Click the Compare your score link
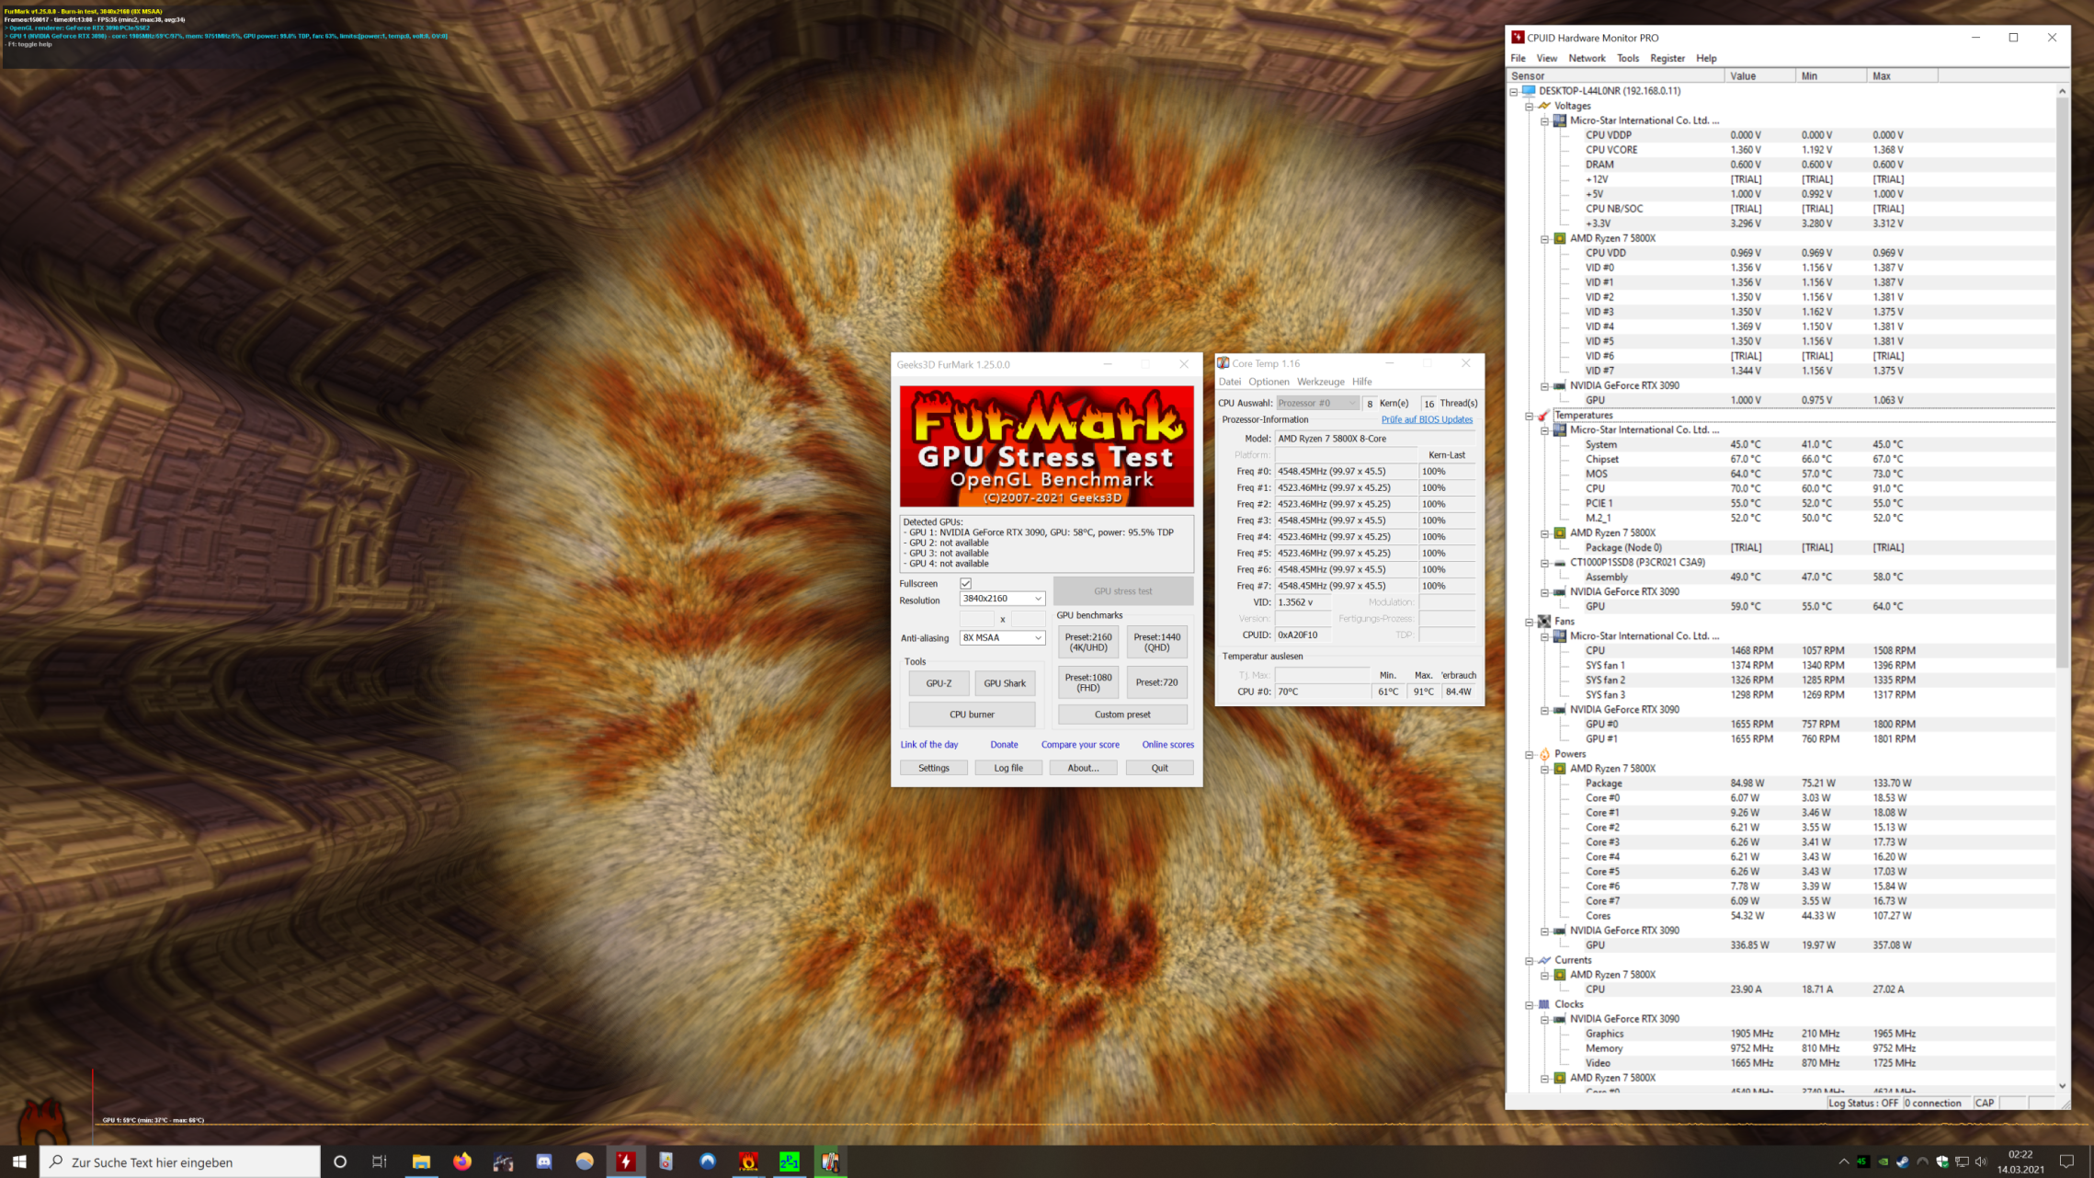The height and width of the screenshot is (1178, 2094). coord(1080,745)
